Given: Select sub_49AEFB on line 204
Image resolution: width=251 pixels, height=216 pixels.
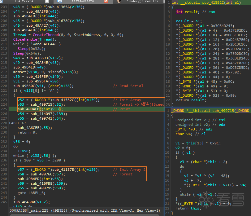Looking at the screenshot, I should [x=37, y=11].
